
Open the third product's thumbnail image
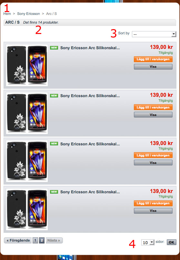(x=27, y=161)
